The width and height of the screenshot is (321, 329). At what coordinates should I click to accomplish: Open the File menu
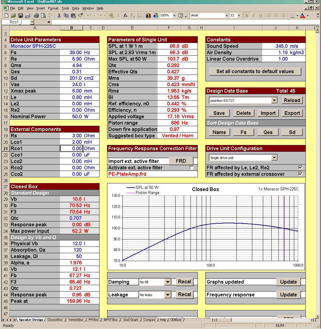(12, 9)
